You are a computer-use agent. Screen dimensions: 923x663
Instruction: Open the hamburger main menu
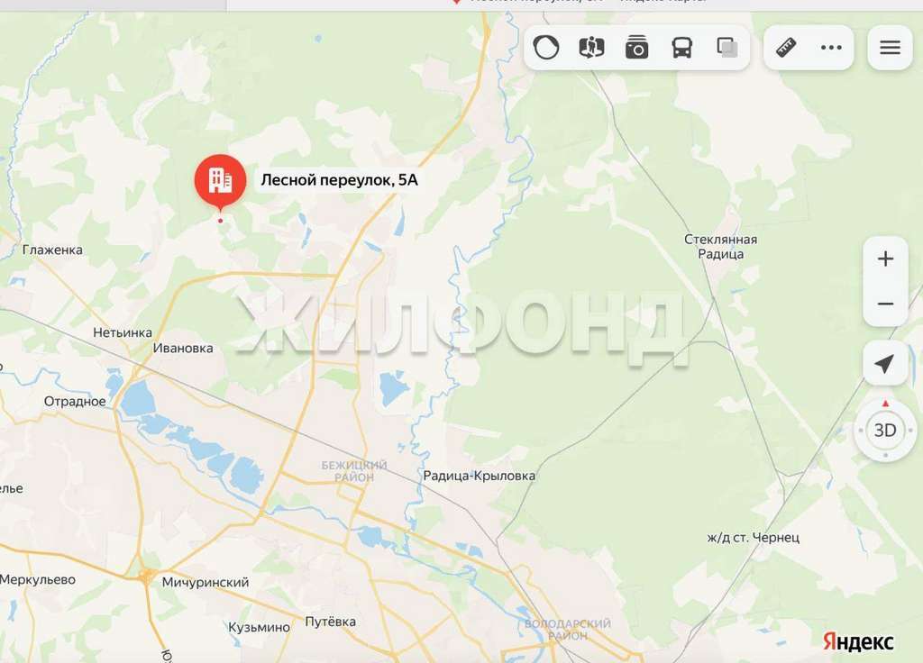point(890,48)
